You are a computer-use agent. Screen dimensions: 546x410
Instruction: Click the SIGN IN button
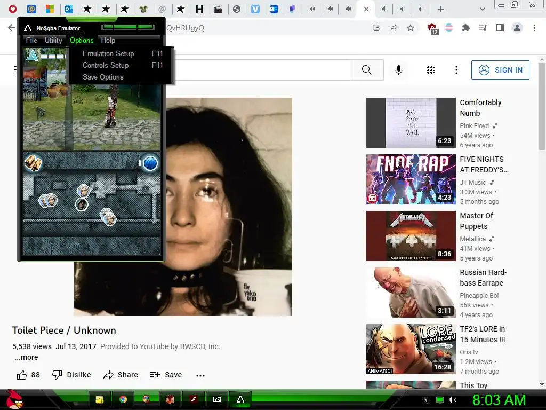point(500,70)
